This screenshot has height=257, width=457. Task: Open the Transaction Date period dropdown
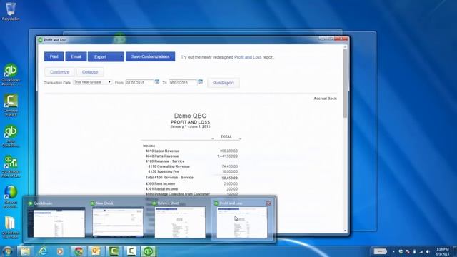point(92,82)
